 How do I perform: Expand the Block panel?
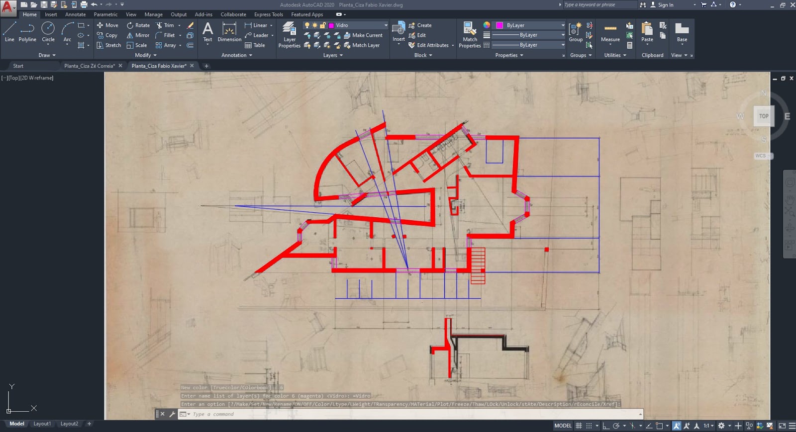(423, 55)
